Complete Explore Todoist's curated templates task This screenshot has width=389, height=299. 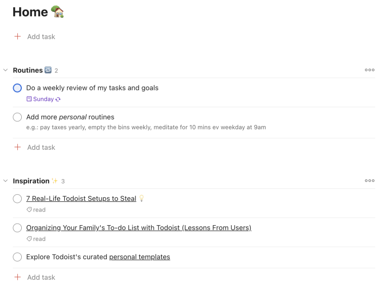coord(17,257)
